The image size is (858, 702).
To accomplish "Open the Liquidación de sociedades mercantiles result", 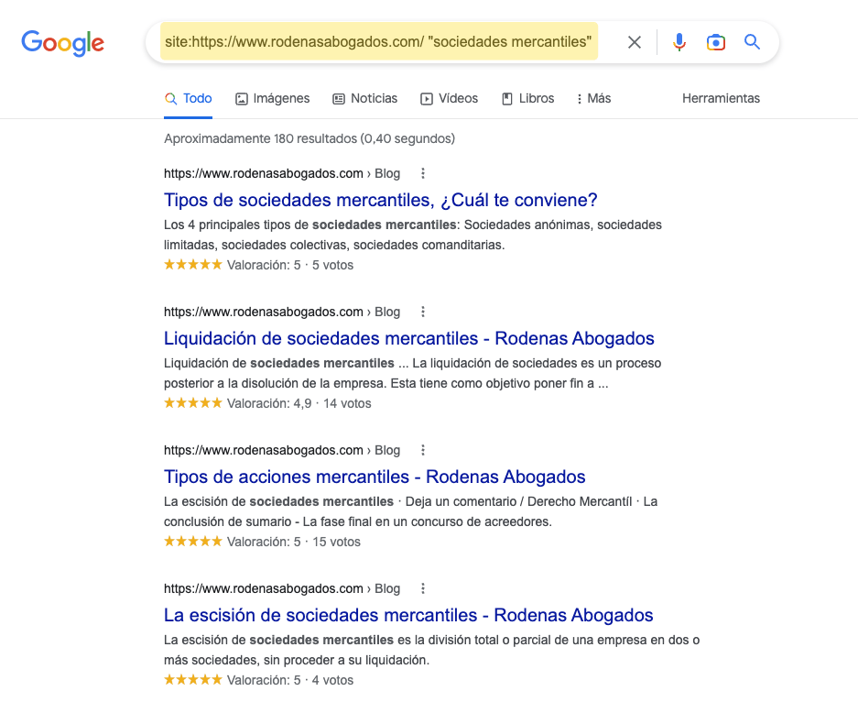I will (x=408, y=338).
